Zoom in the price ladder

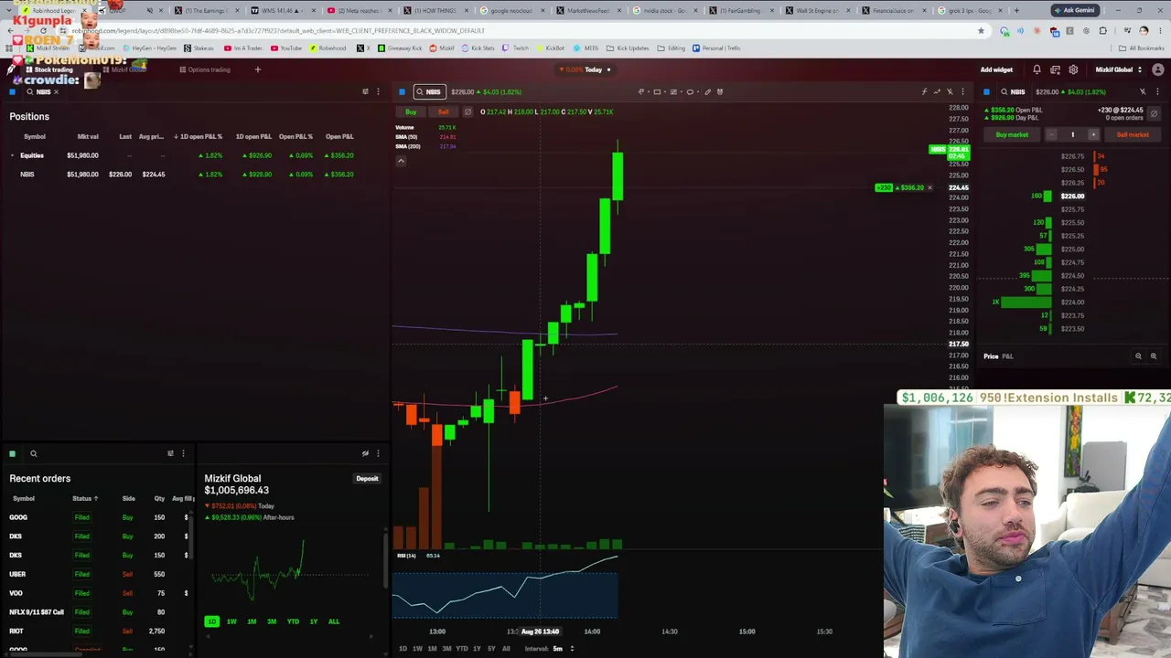point(1154,356)
